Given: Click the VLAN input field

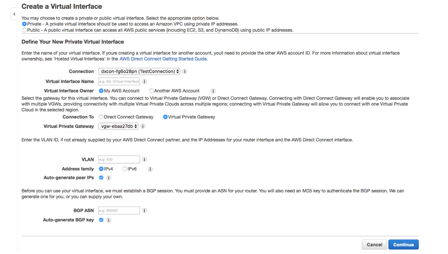Looking at the screenshot, I should (x=119, y=160).
